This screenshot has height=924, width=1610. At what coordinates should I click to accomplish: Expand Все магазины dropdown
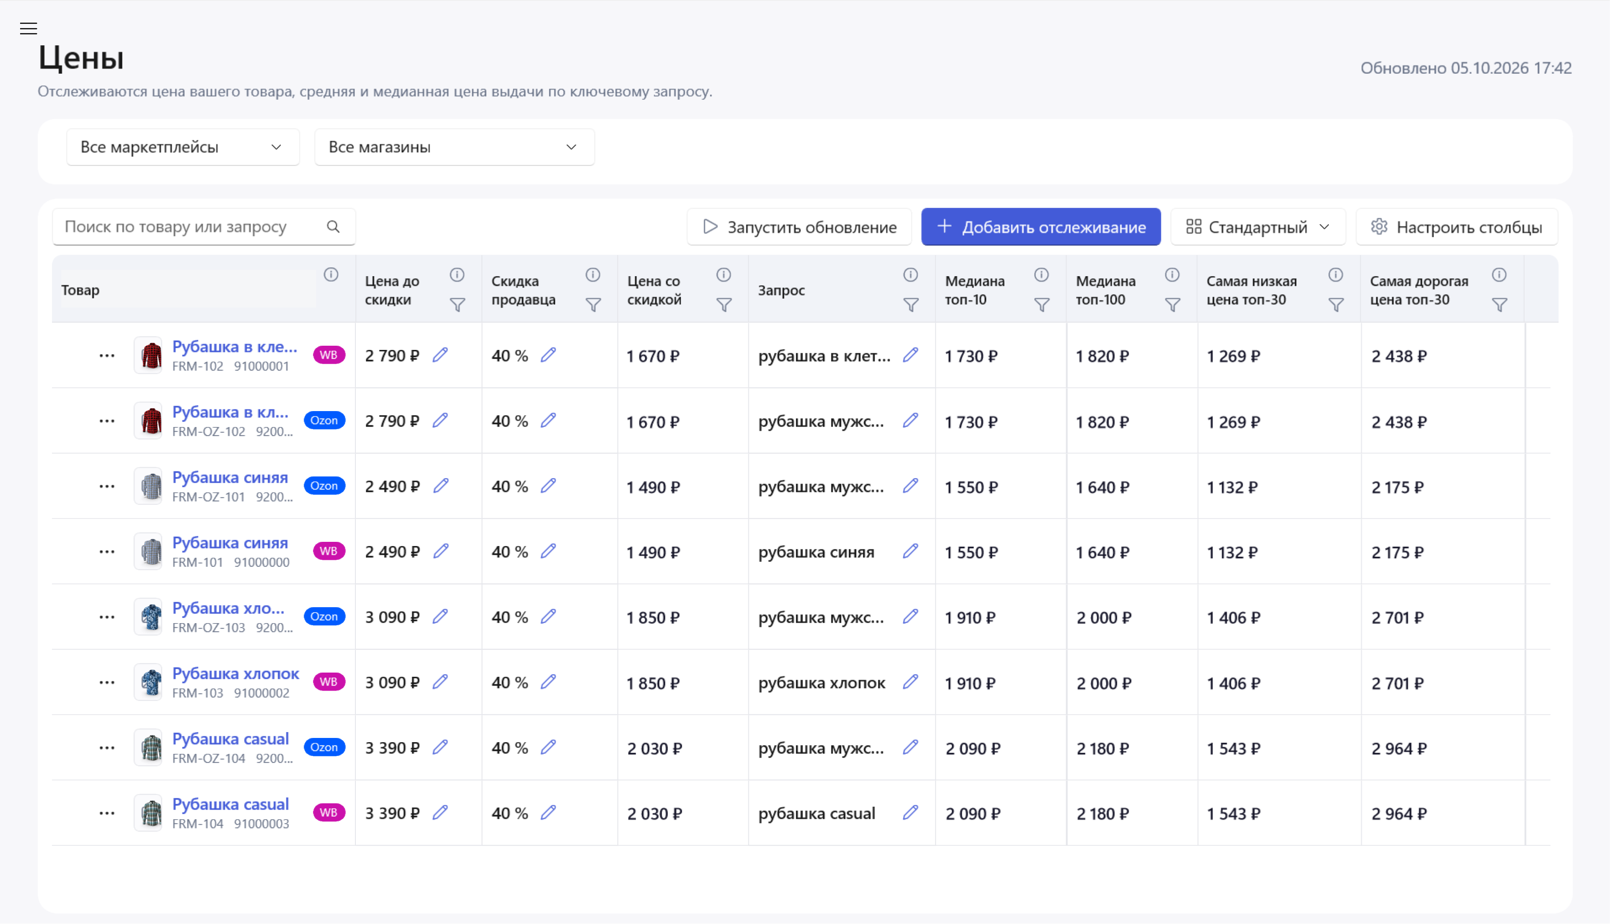pos(454,147)
